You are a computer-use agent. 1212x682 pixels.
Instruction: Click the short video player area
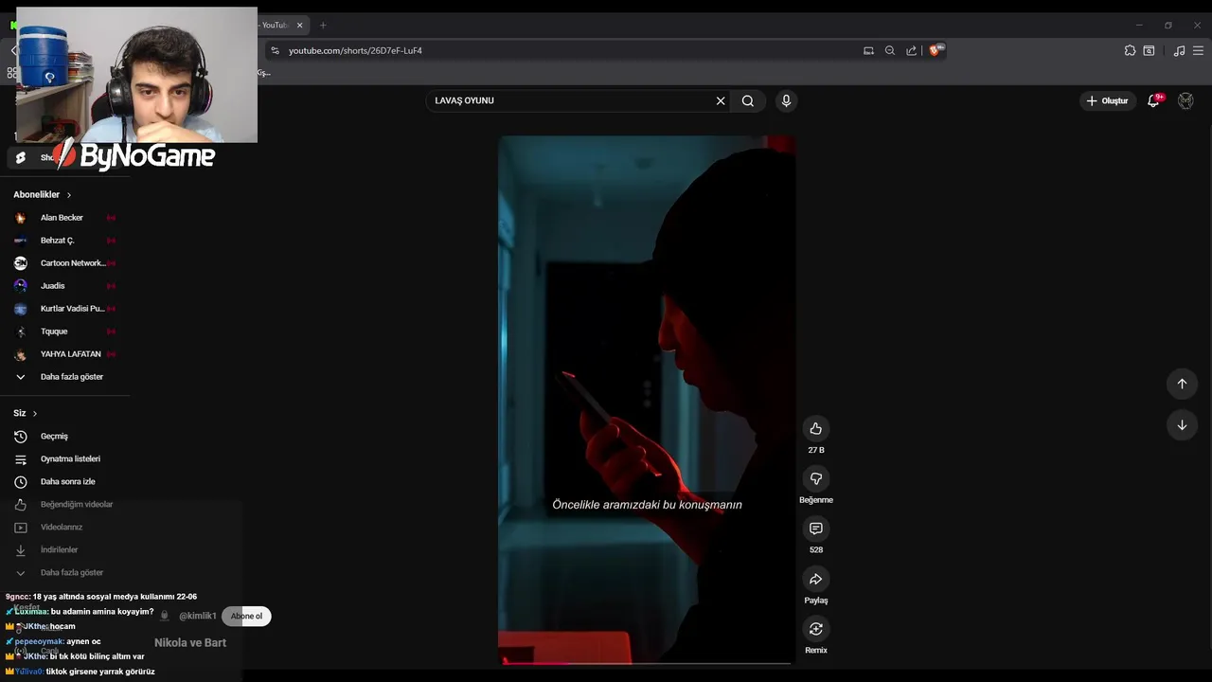pos(647,399)
